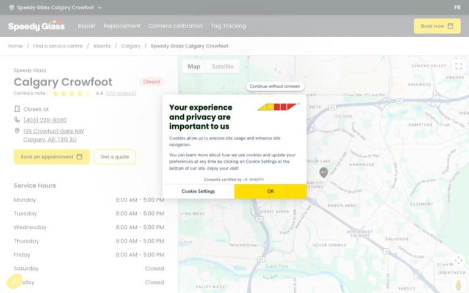Switch map to Map view tab

[x=194, y=67]
